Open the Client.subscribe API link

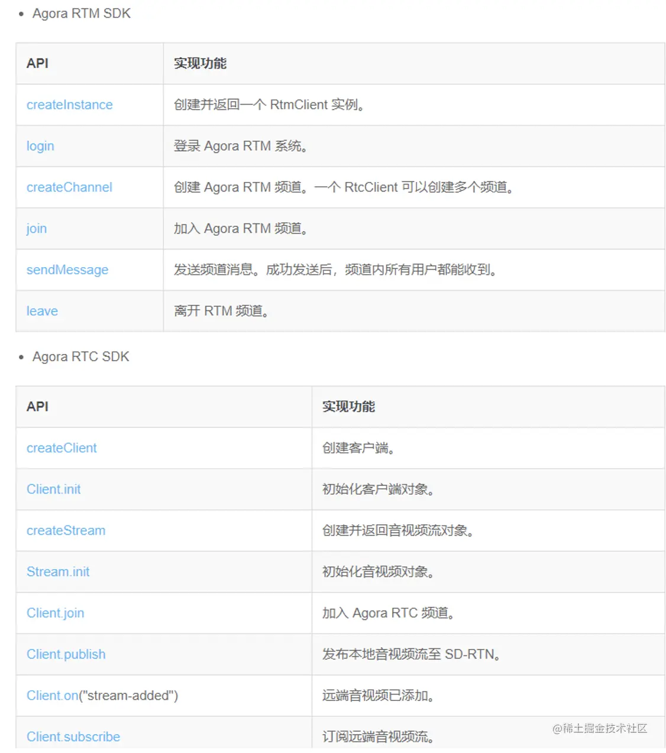pos(73,737)
